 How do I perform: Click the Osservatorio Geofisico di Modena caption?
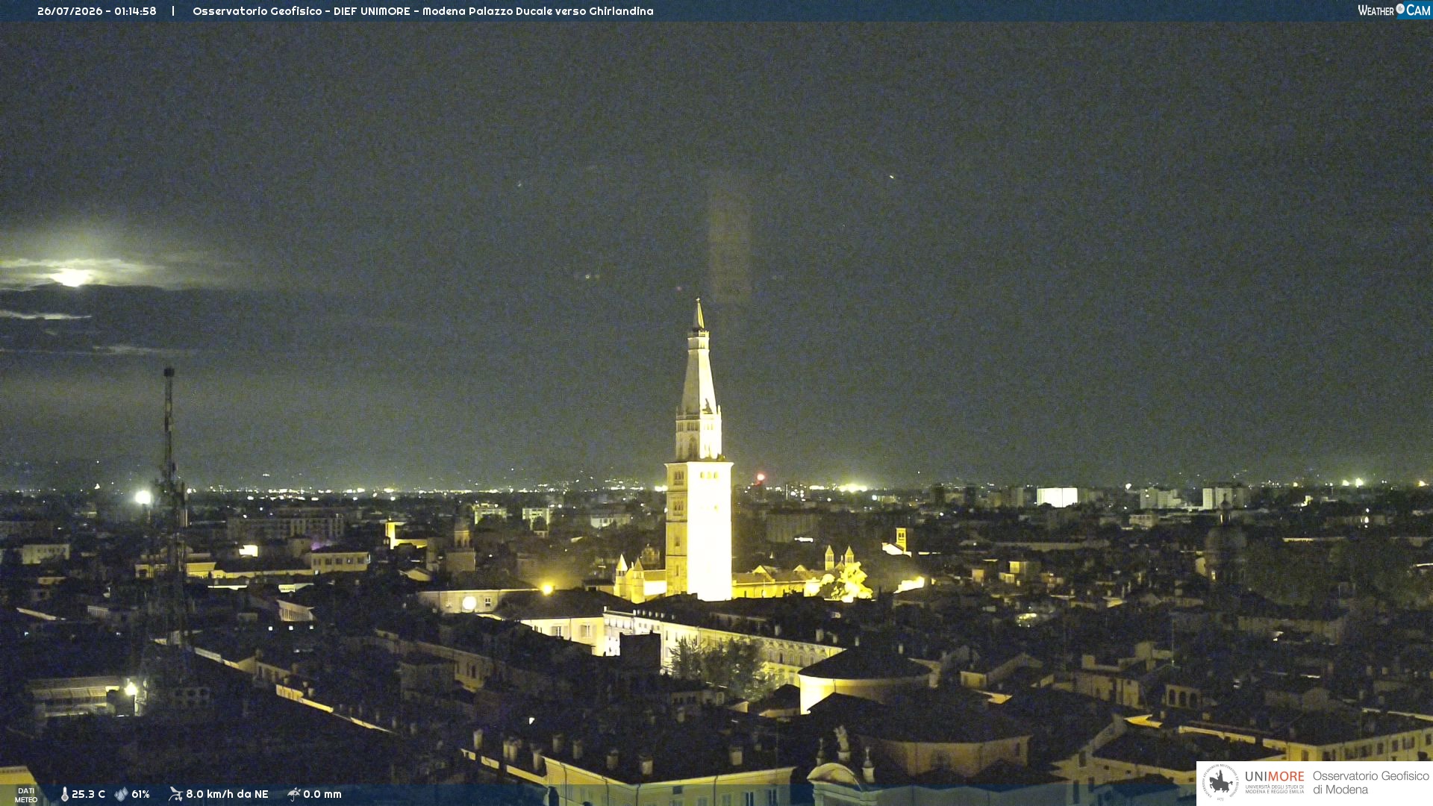(x=1370, y=783)
